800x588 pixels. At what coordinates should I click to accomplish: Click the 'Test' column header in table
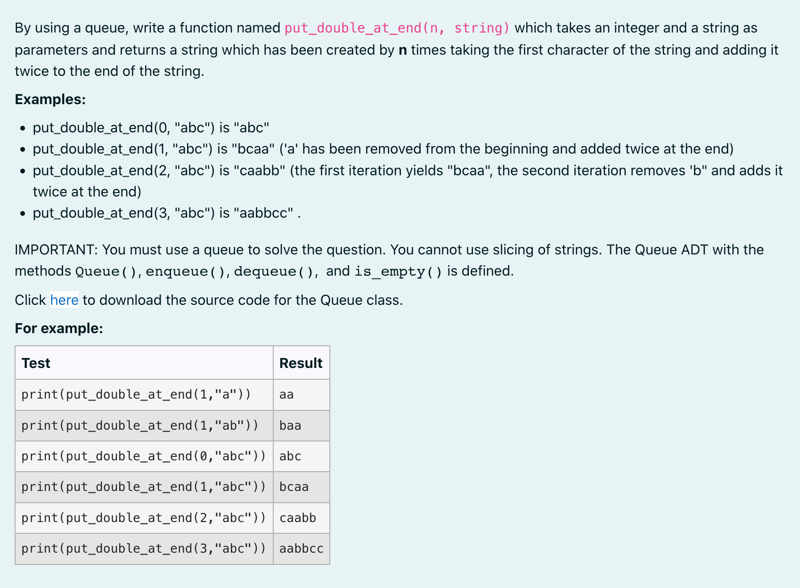pyautogui.click(x=36, y=363)
